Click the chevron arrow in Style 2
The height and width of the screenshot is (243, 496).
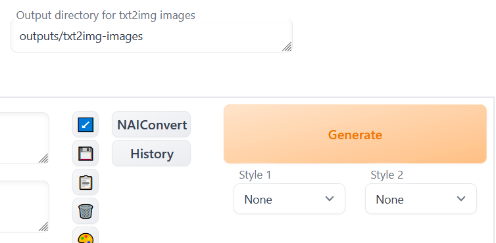461,199
